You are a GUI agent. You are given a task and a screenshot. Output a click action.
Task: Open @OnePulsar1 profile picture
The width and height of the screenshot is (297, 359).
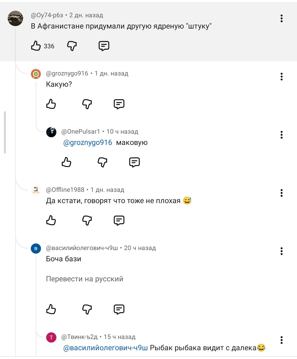(x=51, y=132)
